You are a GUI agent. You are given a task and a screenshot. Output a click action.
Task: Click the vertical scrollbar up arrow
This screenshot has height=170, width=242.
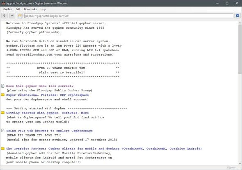tap(240, 23)
